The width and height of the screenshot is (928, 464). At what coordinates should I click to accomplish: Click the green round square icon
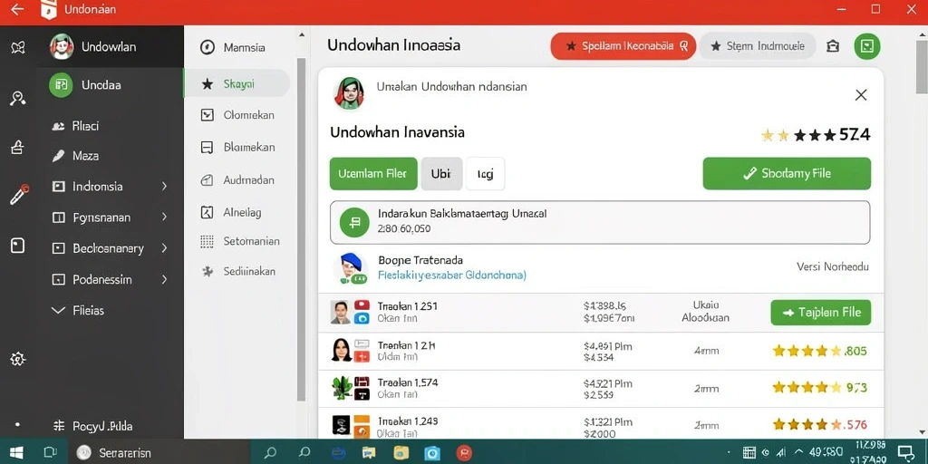point(867,46)
